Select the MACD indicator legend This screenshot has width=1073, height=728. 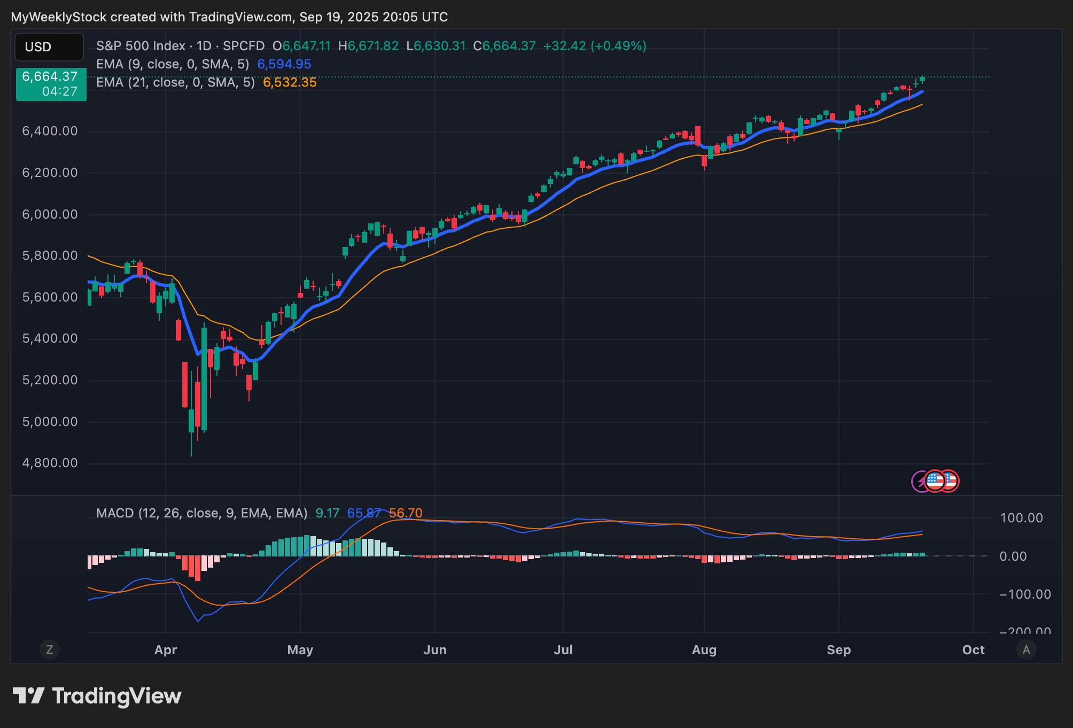click(201, 513)
